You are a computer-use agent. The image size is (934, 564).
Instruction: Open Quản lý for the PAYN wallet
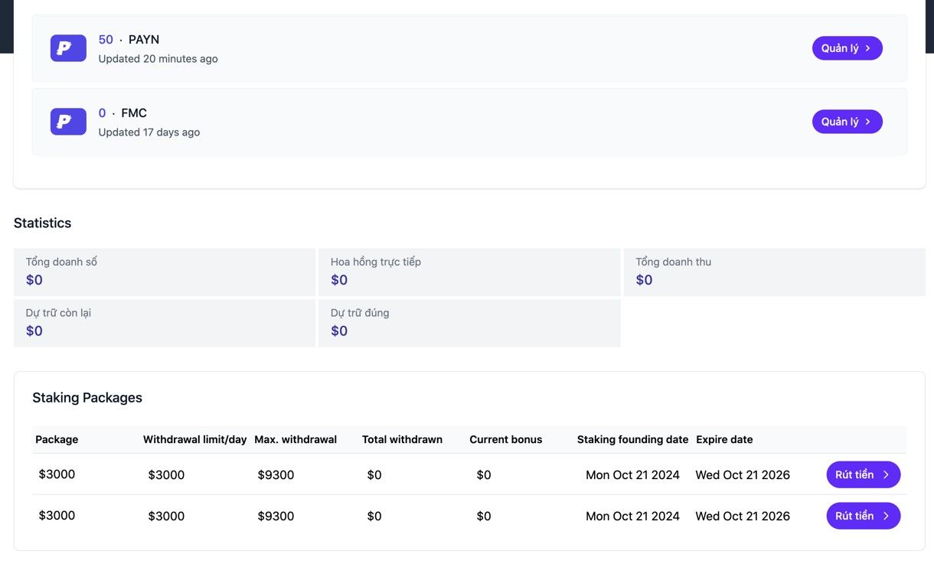click(847, 48)
